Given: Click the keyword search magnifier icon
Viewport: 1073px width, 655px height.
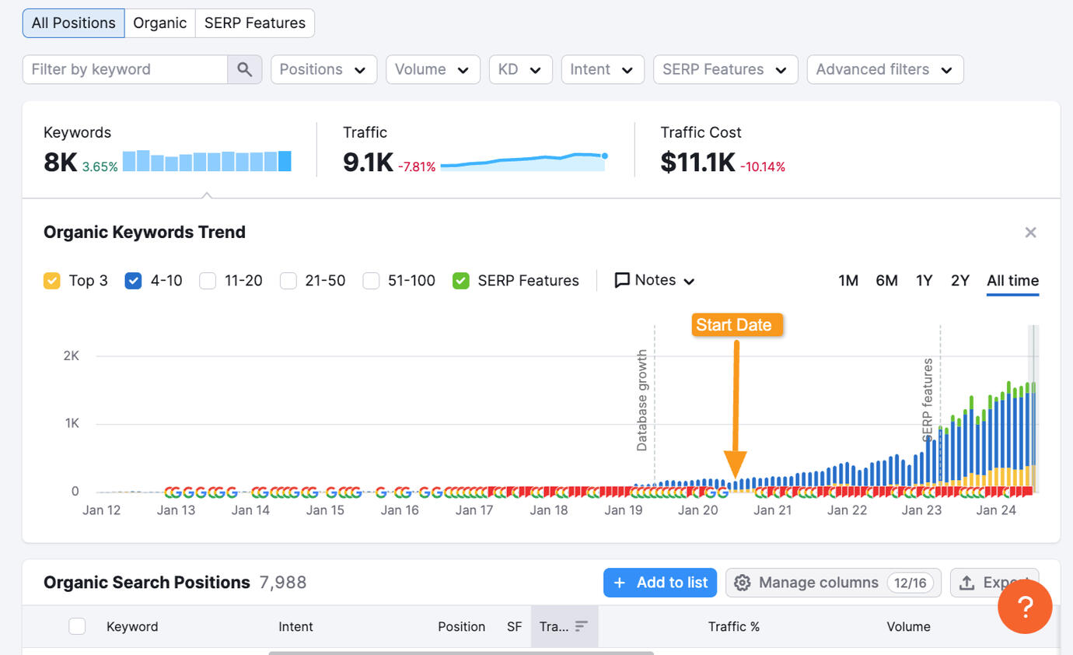Looking at the screenshot, I should pyautogui.click(x=244, y=69).
